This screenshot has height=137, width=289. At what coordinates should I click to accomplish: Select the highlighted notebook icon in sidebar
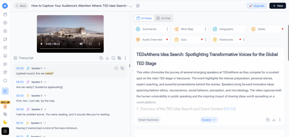click(x=5, y=91)
